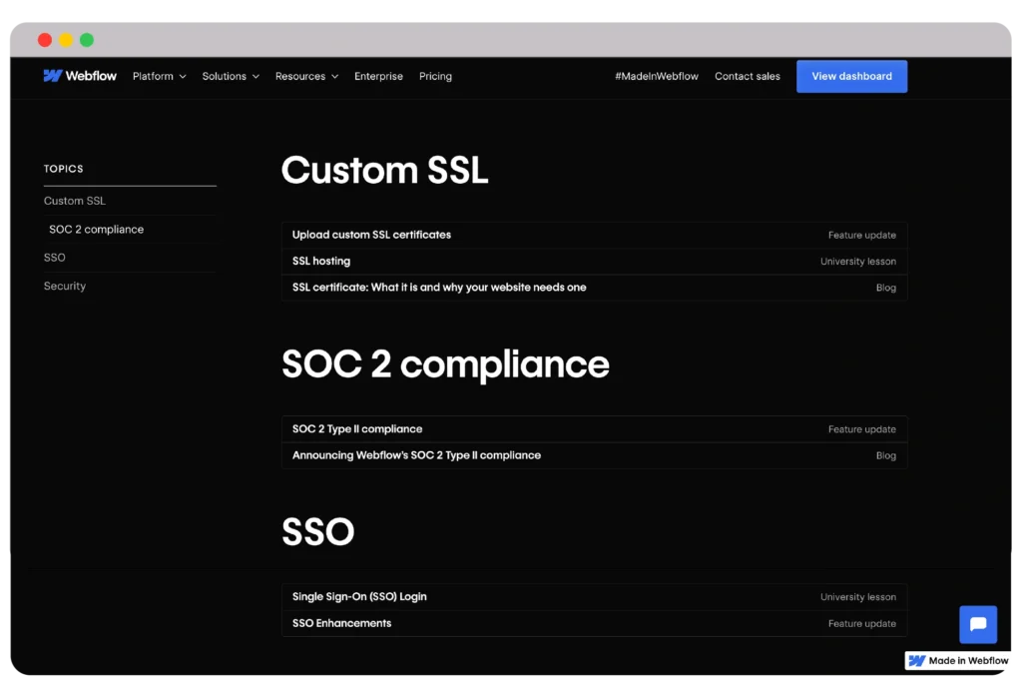Open Upload custom SSL certificates article
Viewport: 1022px width, 692px height.
point(371,235)
